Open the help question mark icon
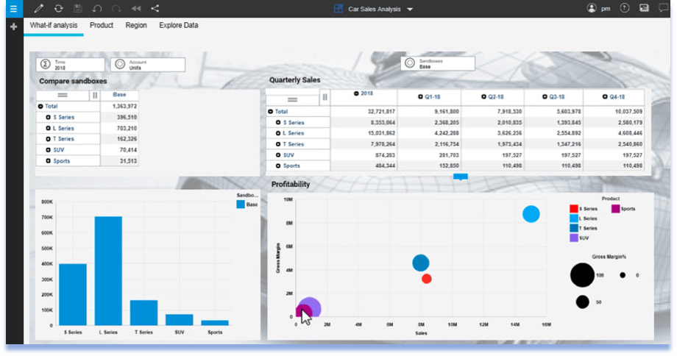 (x=625, y=9)
